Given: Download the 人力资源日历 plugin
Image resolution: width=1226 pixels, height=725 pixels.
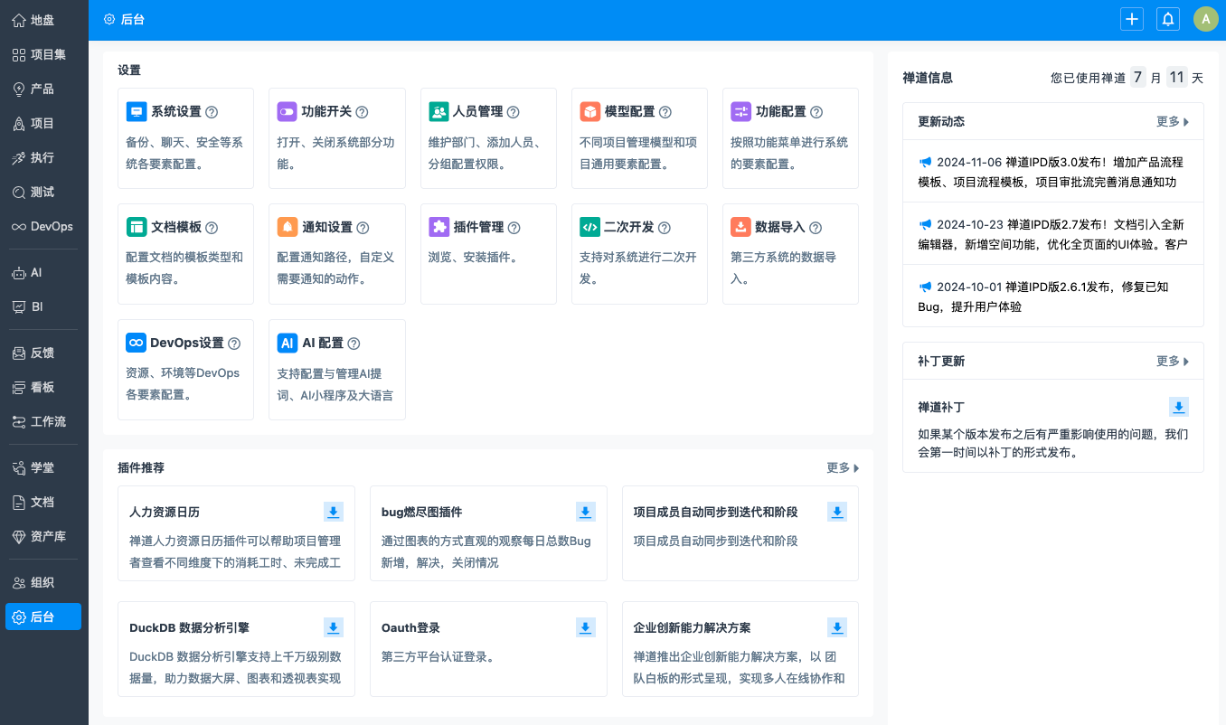Looking at the screenshot, I should (x=334, y=513).
